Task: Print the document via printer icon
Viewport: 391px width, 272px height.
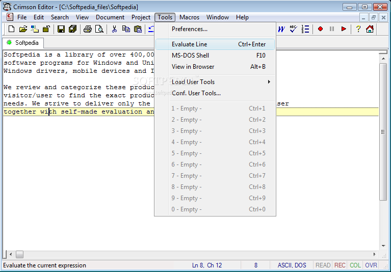Action: coord(88,29)
